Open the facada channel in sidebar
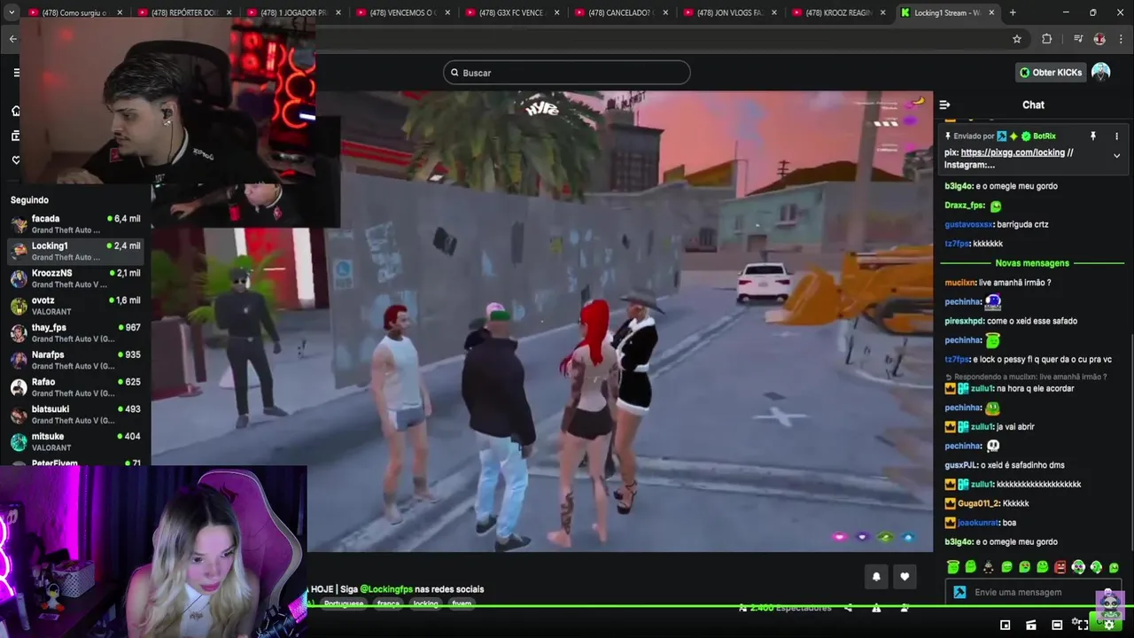The width and height of the screenshot is (1134, 638). 75,224
